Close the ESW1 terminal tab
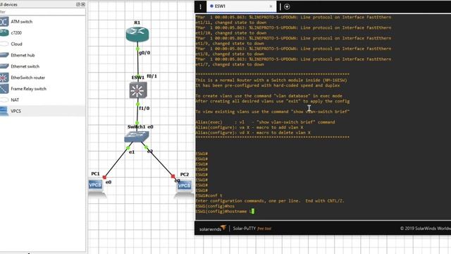The image size is (451, 254). click(271, 6)
